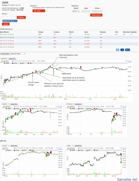The image size is (139, 181).
Task: Toggle SELL legend triangle in 5-minute JNPR chart
Action: click(30, 109)
